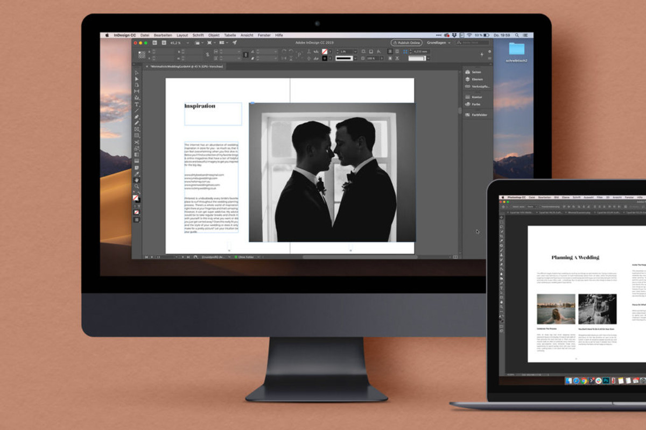The height and width of the screenshot is (430, 646).
Task: Click the couple photo on the page
Action: tap(332, 172)
